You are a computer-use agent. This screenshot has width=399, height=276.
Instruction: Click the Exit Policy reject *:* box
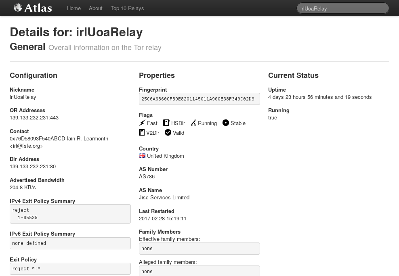tap(70, 269)
